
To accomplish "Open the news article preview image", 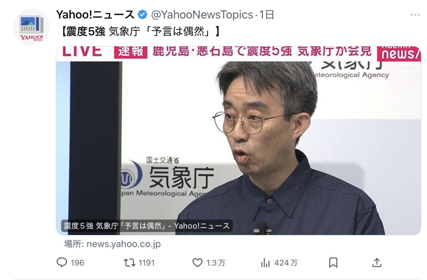I will click(x=238, y=141).
